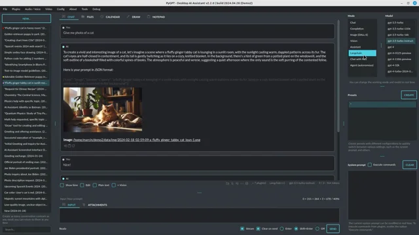Viewport: 419px width, 235px height.
Task: Enable the Execute commands checkbox
Action: tap(369, 164)
